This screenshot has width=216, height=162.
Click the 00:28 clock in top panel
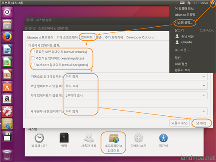[204, 3]
